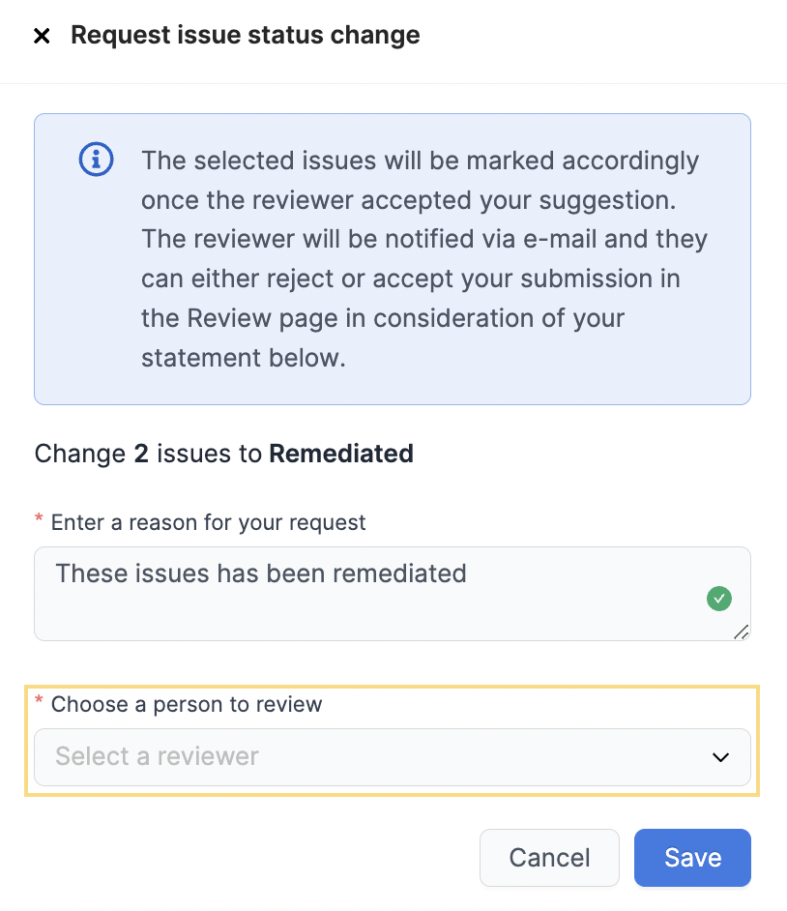Image resolution: width=787 pixels, height=911 pixels.
Task: Place cursor in 'These issues has been remediated' text
Action: [261, 573]
